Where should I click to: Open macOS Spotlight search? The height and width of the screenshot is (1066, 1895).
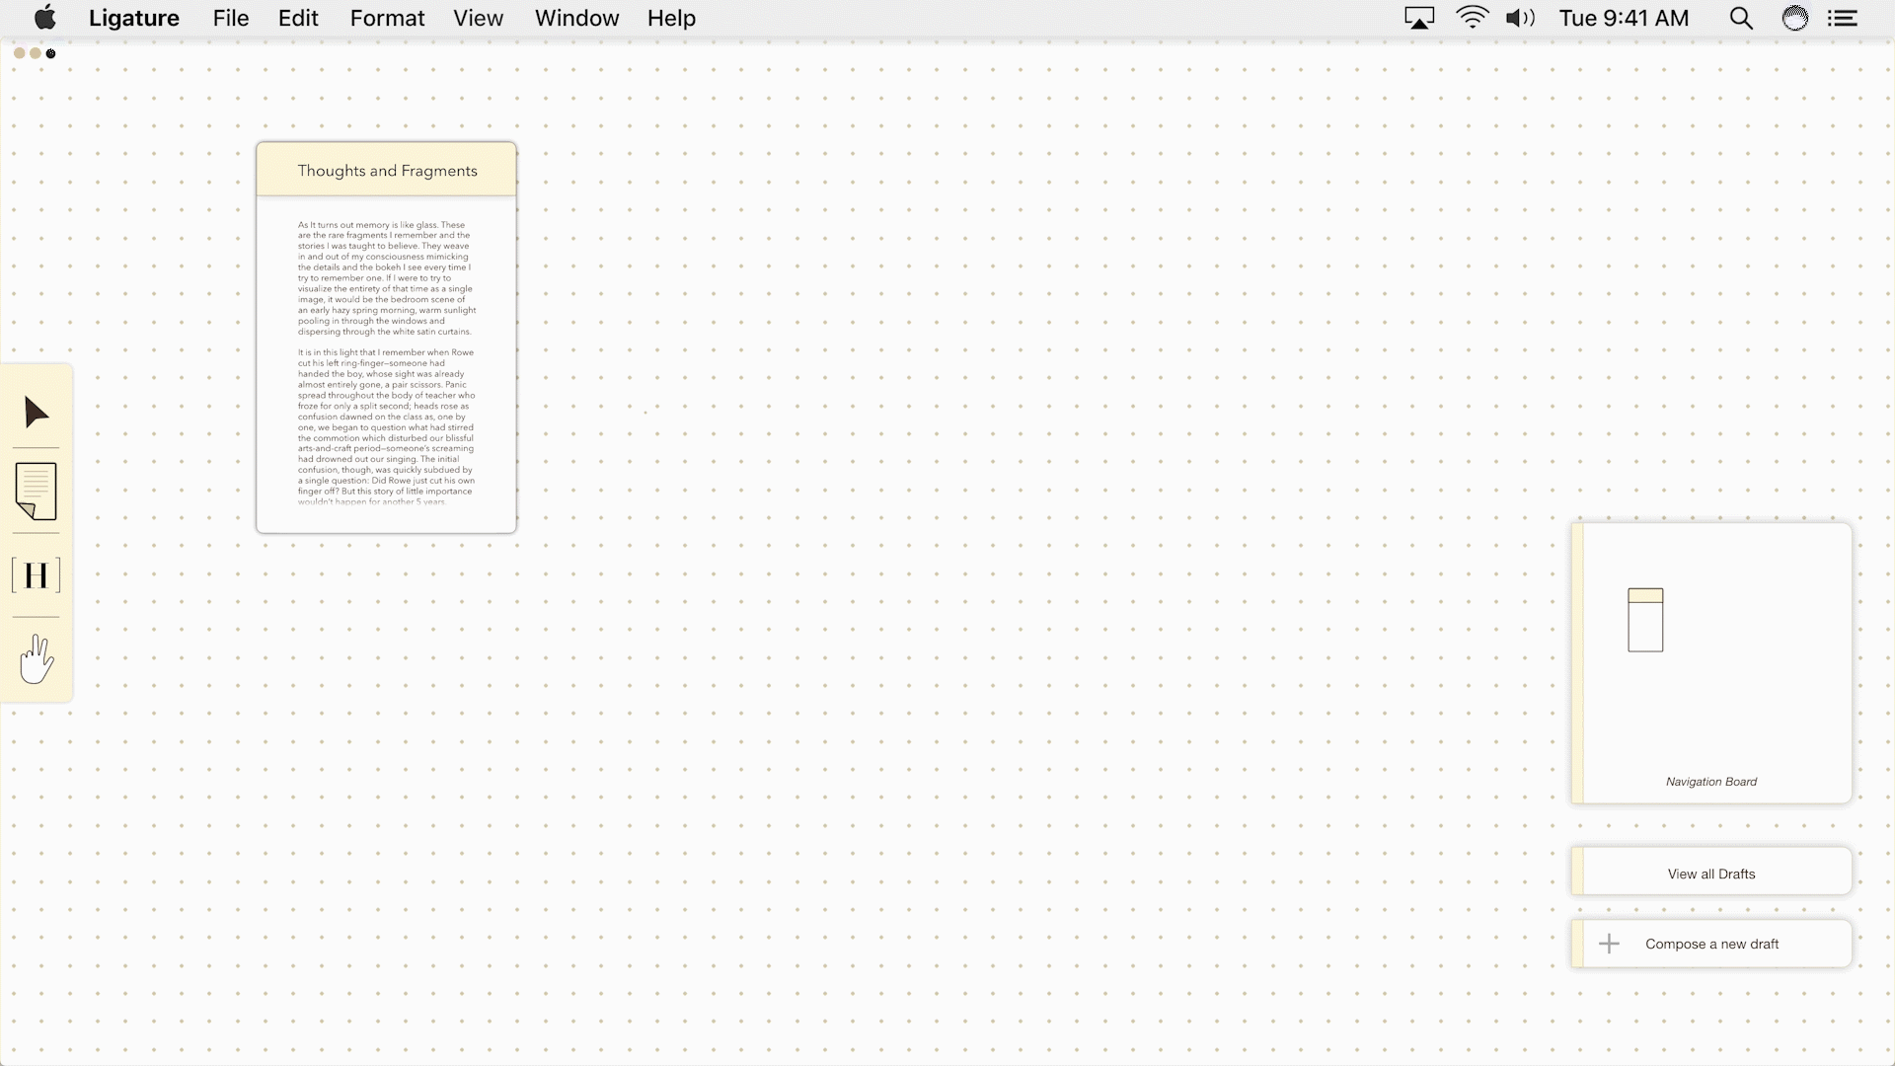click(1741, 18)
